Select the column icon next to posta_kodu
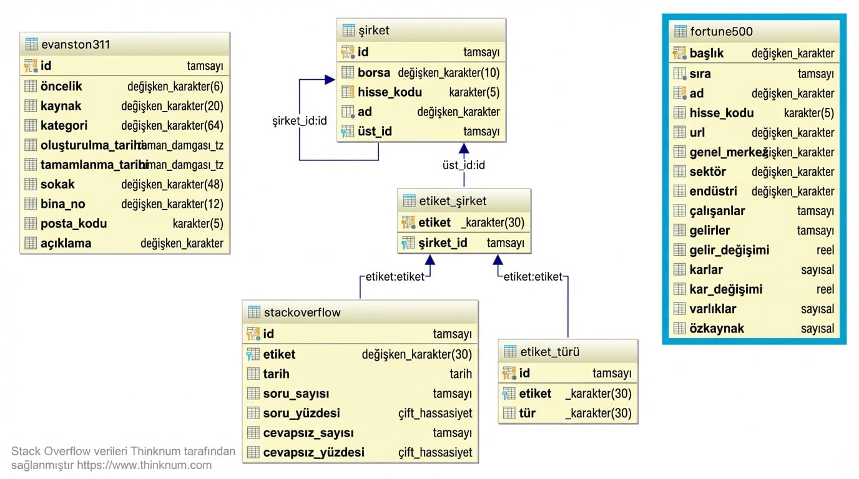 (x=31, y=224)
